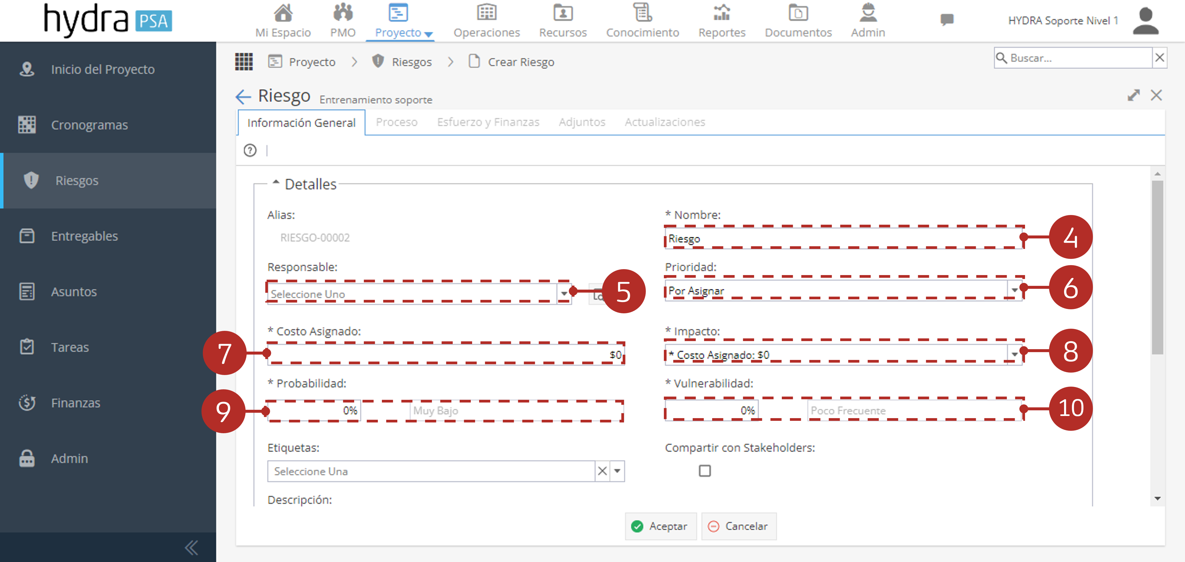This screenshot has height=562, width=1185.
Task: Collapse the Detalles section
Action: pyautogui.click(x=276, y=182)
